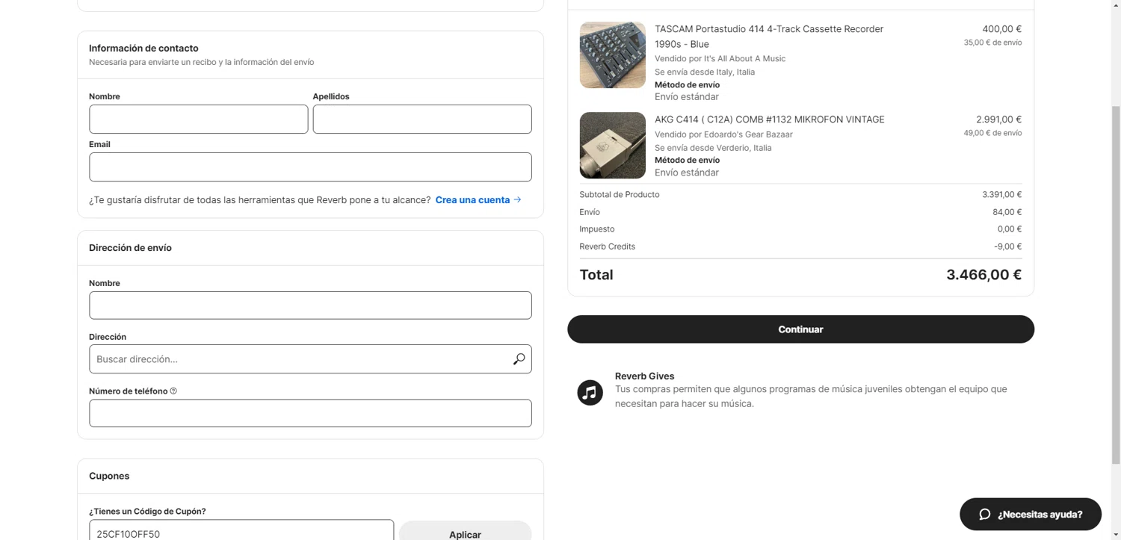Viewport: 1121px width, 540px height.
Task: Focus the Número de teléfono field
Action: 310,413
